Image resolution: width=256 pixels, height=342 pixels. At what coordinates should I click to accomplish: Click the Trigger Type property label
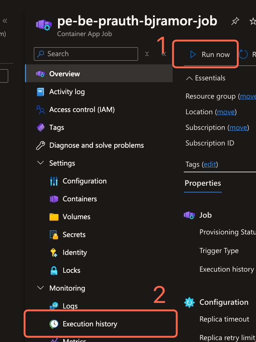(x=219, y=251)
